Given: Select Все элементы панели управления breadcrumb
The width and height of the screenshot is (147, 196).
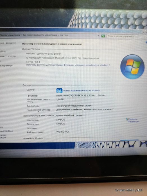Looking at the screenshot, I should (x=40, y=35).
